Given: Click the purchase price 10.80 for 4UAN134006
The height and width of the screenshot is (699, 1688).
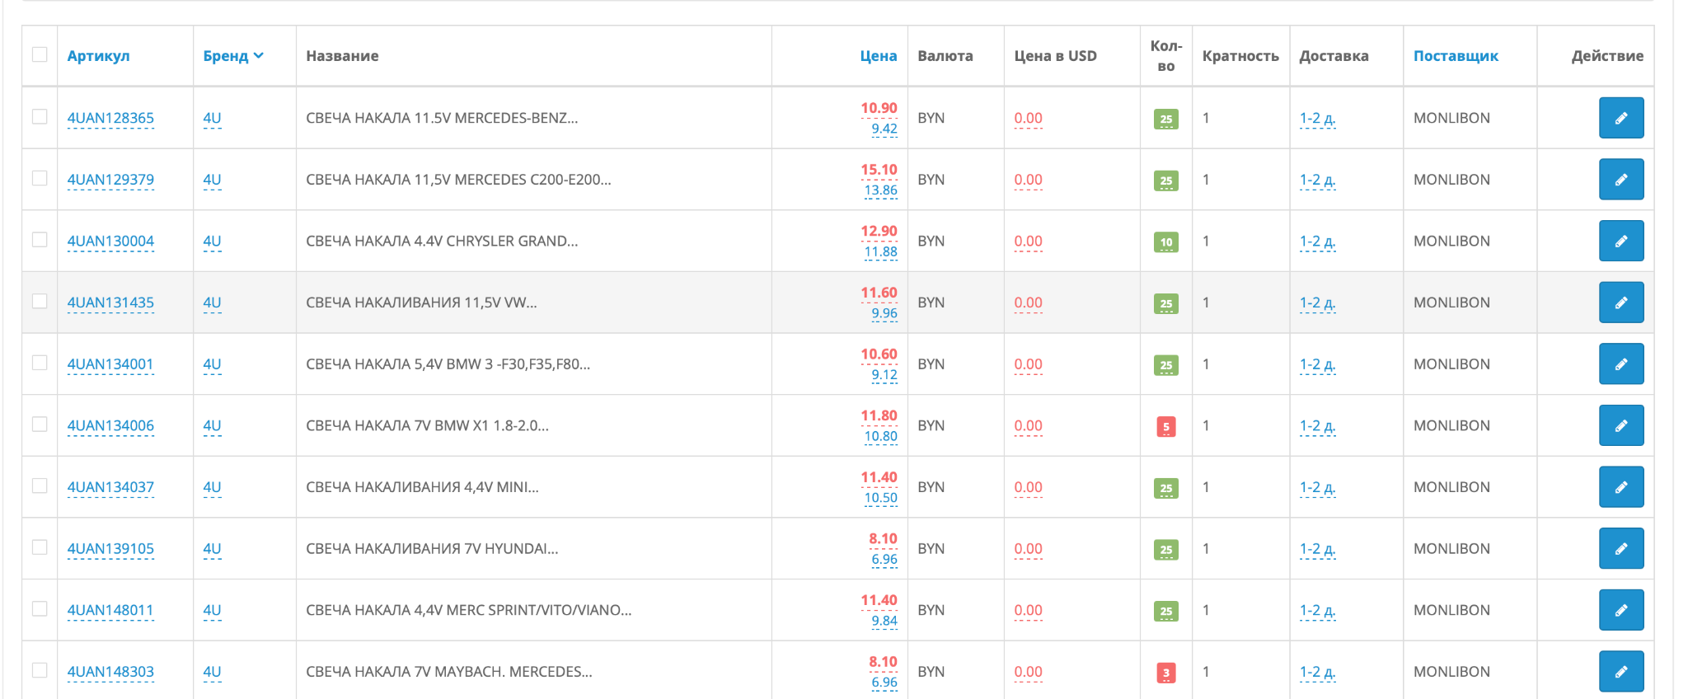Looking at the screenshot, I should 880,437.
